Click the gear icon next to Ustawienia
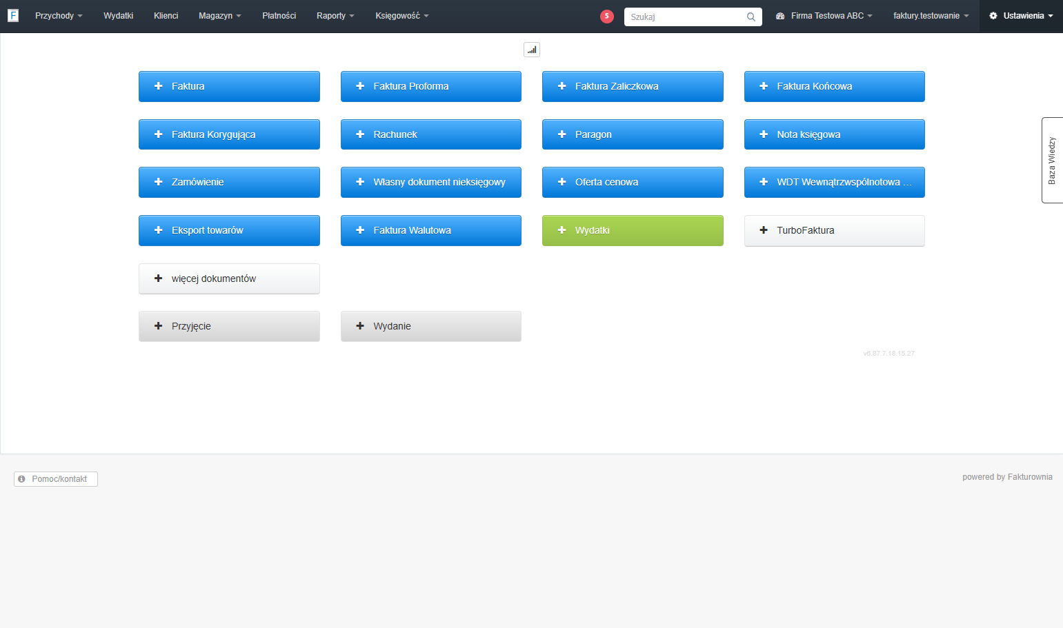This screenshot has height=628, width=1063. click(993, 16)
